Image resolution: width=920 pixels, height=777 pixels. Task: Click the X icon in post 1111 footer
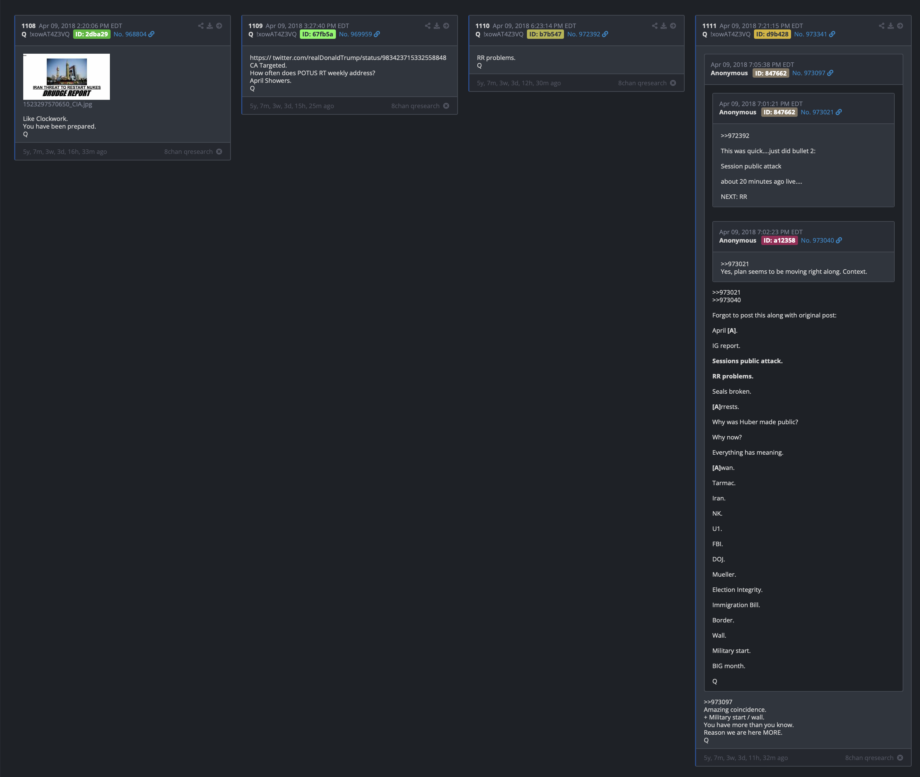pos(900,758)
